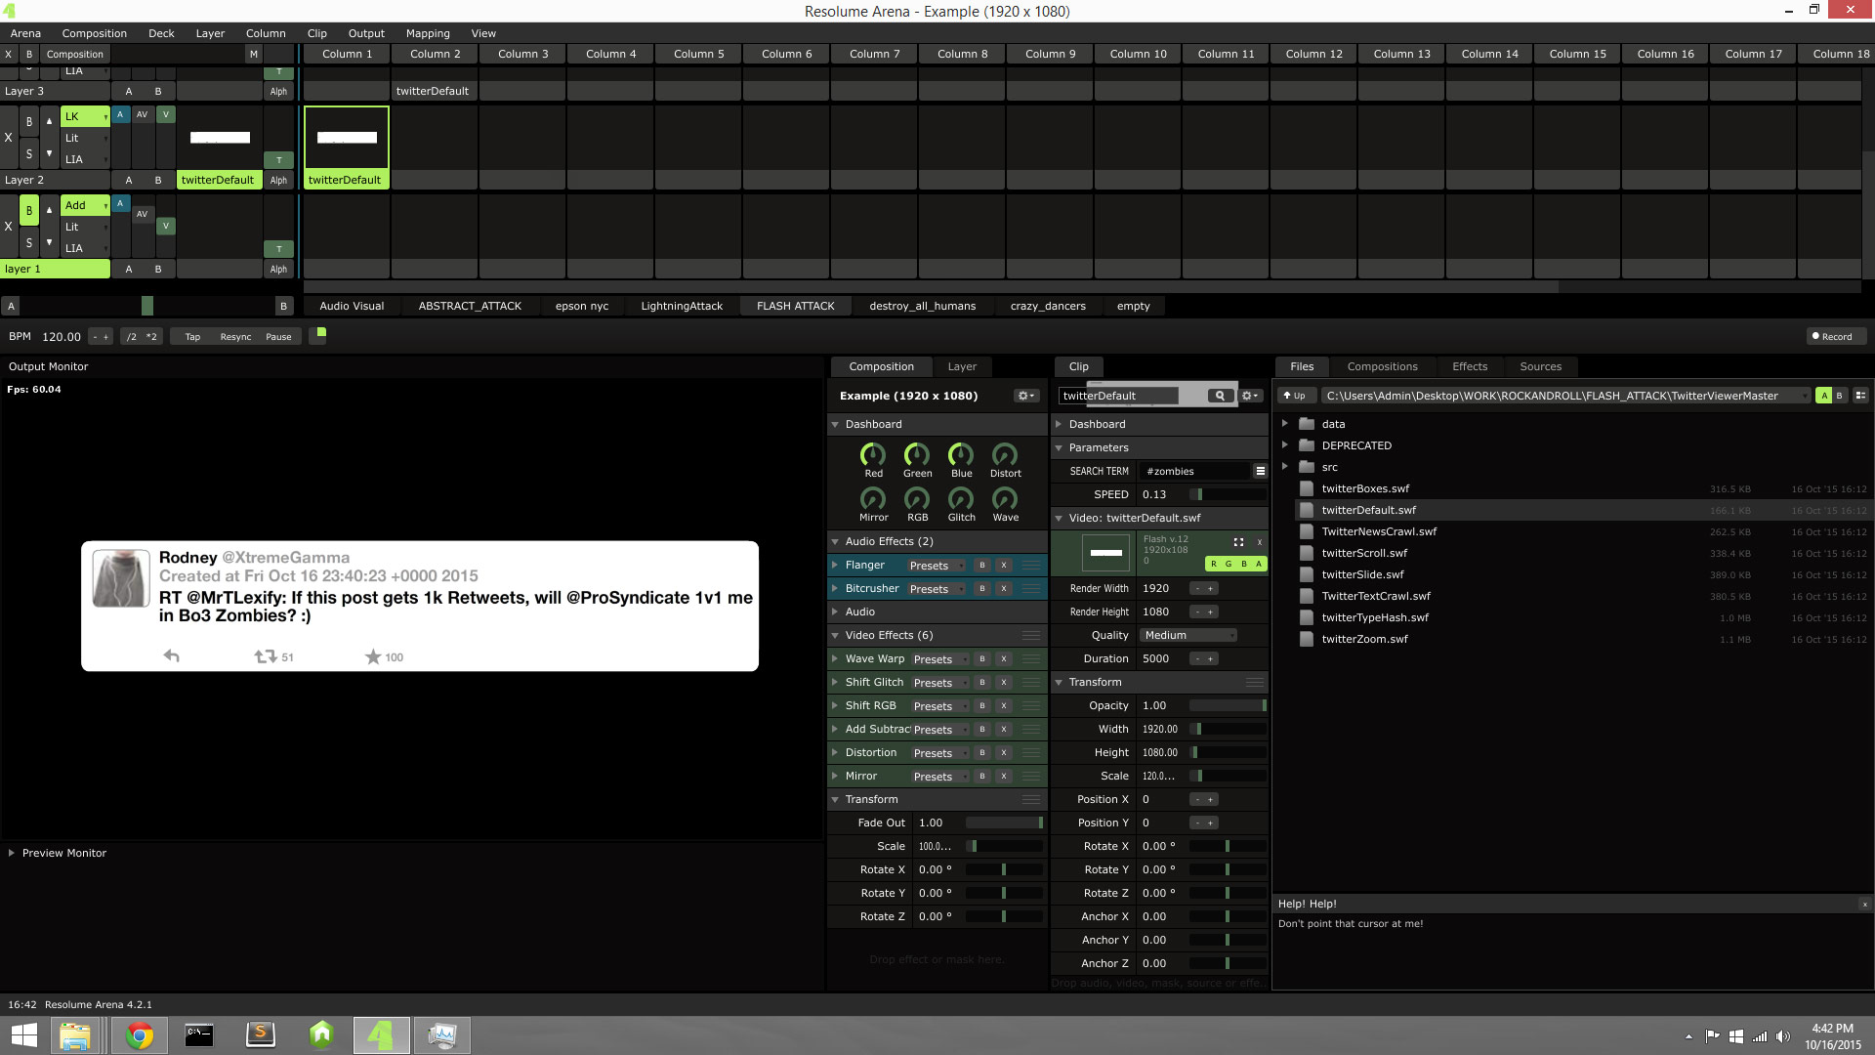Switch file browser to list view icon

[x=1860, y=396]
